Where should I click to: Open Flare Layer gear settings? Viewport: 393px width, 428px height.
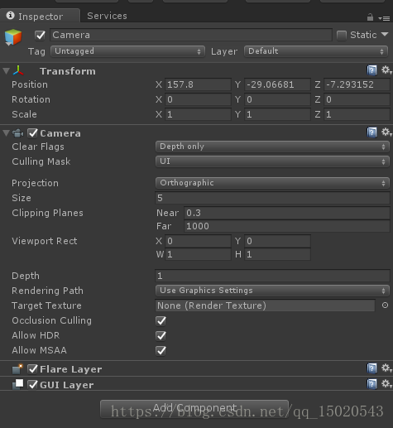(x=386, y=368)
